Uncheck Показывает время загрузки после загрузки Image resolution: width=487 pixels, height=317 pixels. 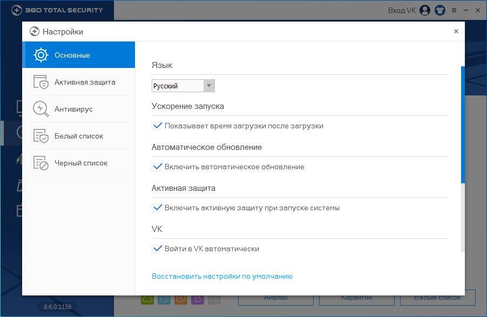coord(157,126)
